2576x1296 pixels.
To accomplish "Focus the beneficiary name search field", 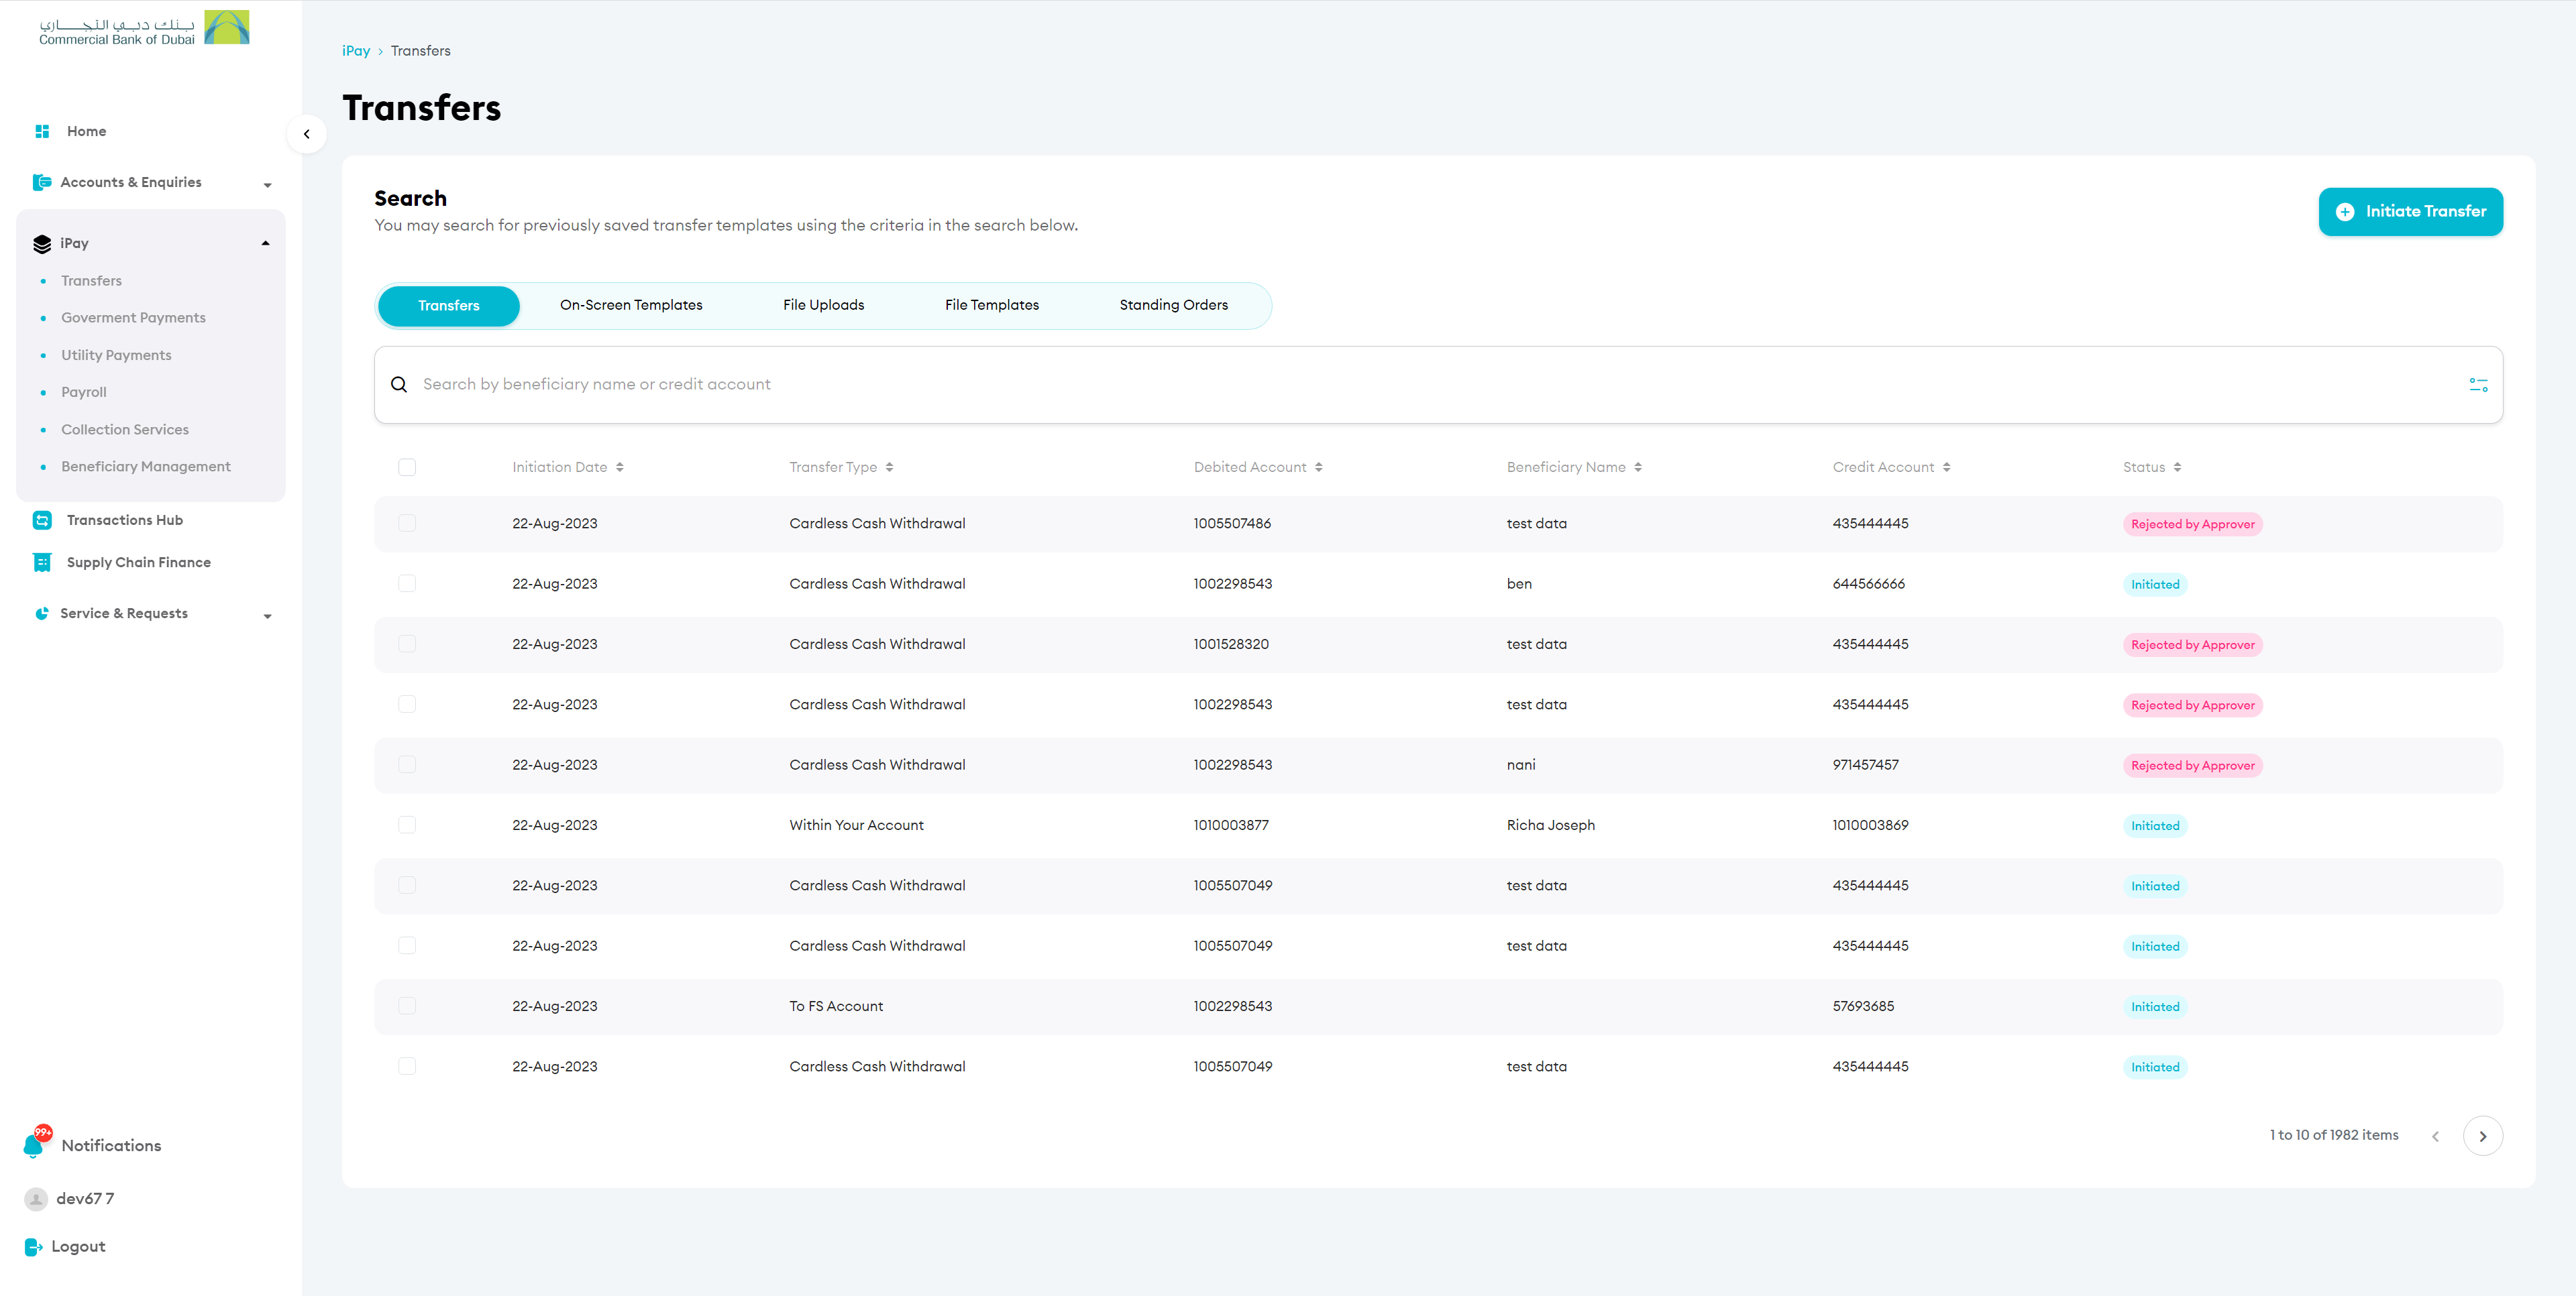I will [1400, 385].
